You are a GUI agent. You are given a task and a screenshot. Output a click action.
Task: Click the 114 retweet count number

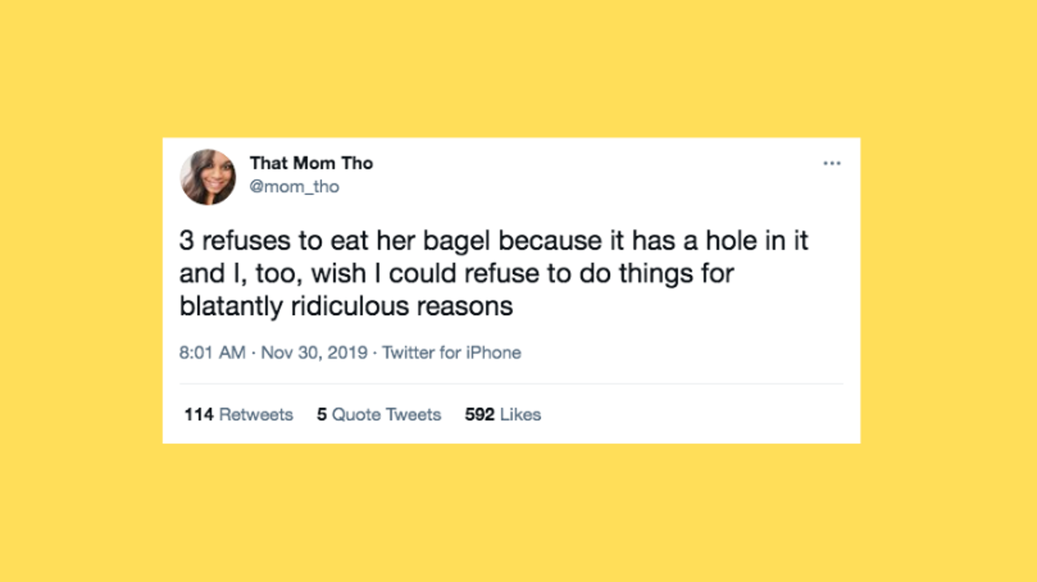pos(198,415)
